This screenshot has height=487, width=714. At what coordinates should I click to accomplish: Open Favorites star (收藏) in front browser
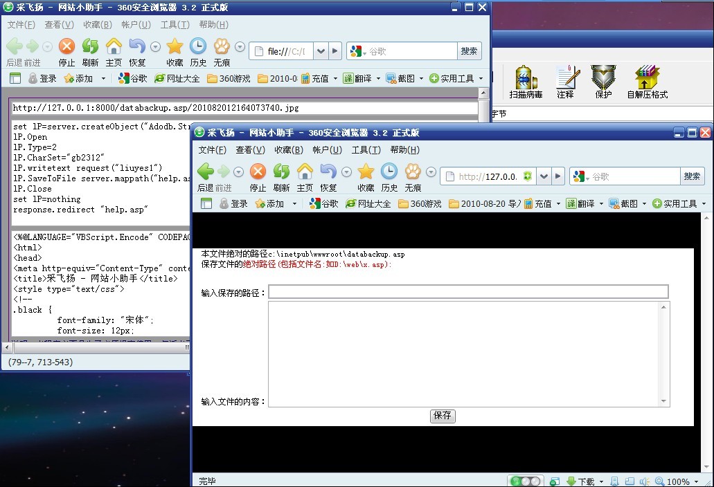tap(366, 172)
